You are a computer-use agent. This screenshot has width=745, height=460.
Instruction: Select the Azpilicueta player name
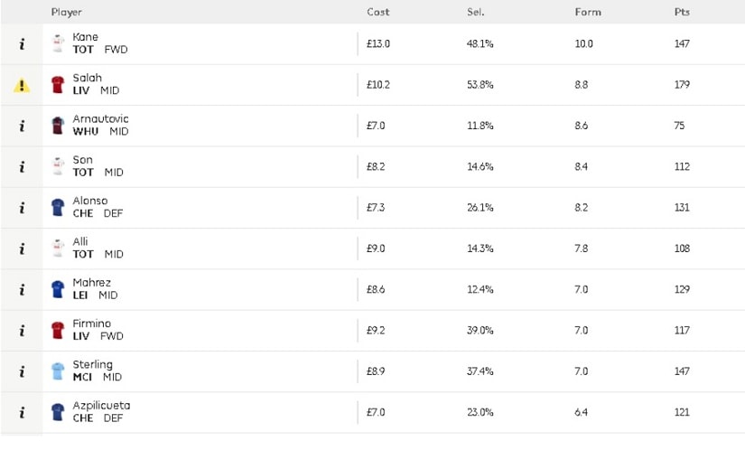coord(101,406)
